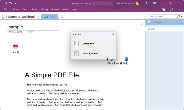The width and height of the screenshot is (184, 110).
Task: Click the time 12:05
Action: 30,32
